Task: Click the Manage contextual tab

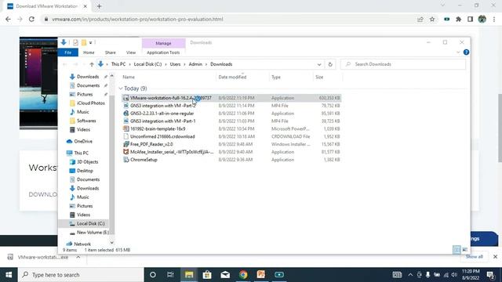Action: tap(163, 43)
